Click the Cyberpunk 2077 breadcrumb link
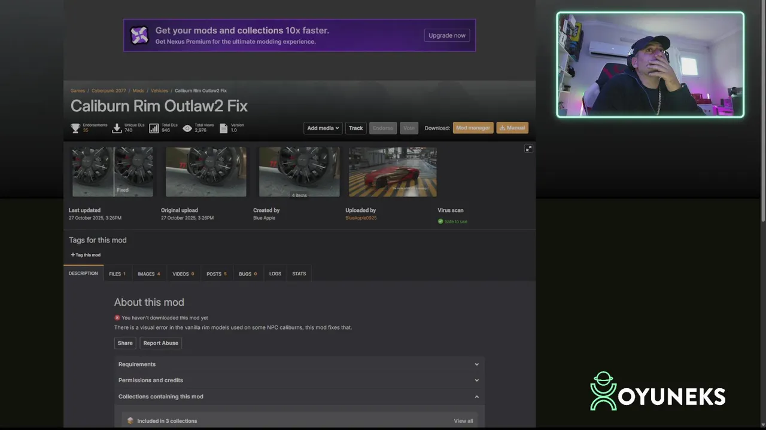 [109, 91]
